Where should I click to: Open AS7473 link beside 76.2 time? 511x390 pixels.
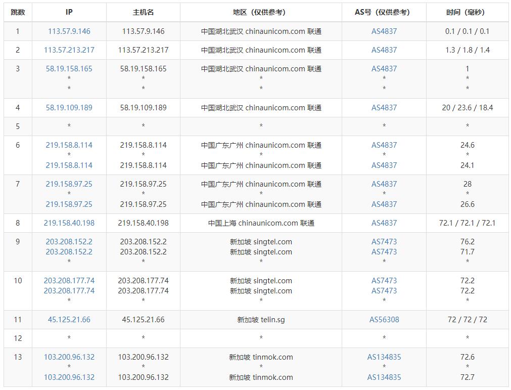384,242
